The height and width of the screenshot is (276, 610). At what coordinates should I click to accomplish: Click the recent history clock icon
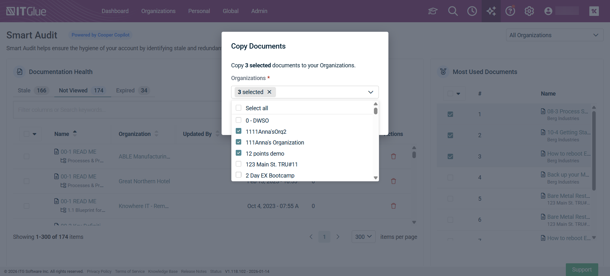point(472,11)
